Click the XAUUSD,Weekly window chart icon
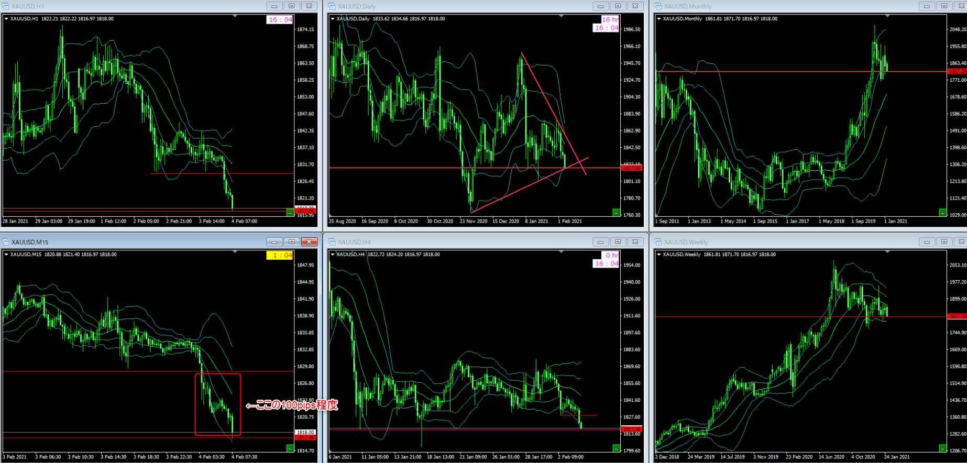This screenshot has width=967, height=463. [x=658, y=242]
